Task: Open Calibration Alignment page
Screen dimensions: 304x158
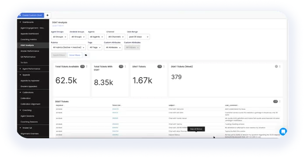Action: 30,104
